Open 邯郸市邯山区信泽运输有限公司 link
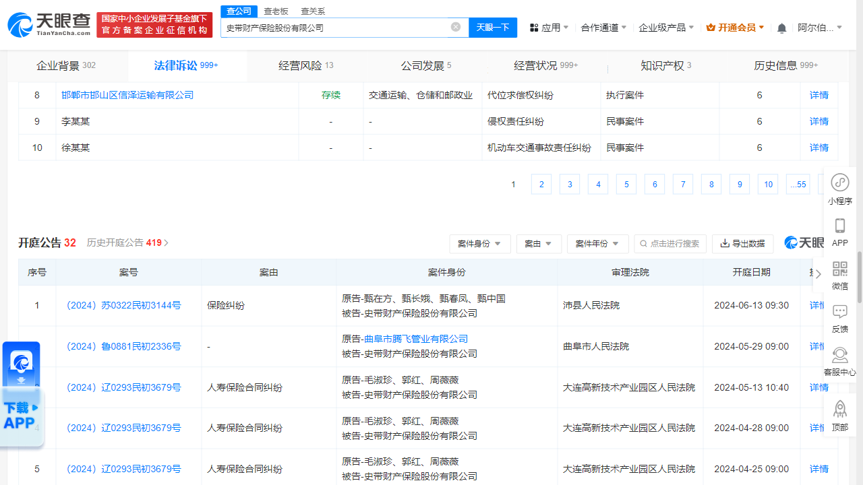 [x=127, y=95]
